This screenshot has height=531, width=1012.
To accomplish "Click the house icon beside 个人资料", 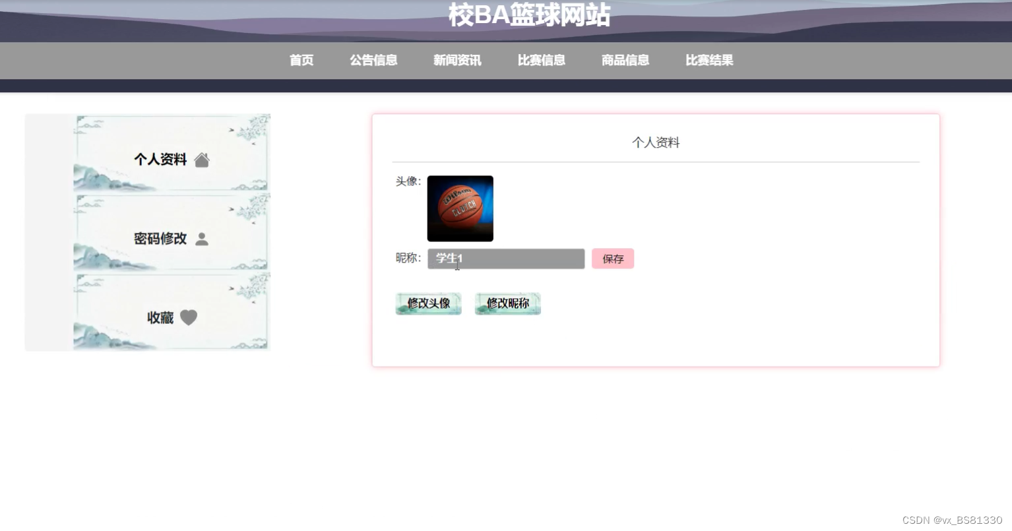I will click(x=202, y=160).
